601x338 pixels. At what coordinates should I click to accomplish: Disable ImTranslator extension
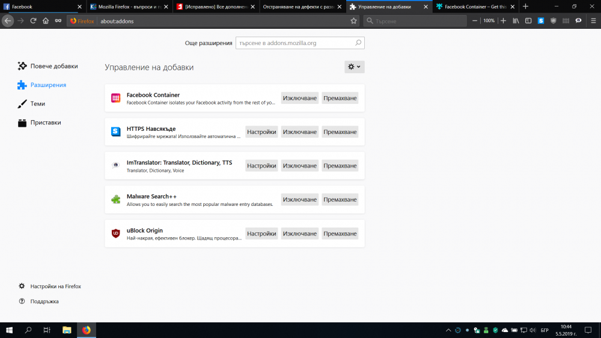coord(300,165)
